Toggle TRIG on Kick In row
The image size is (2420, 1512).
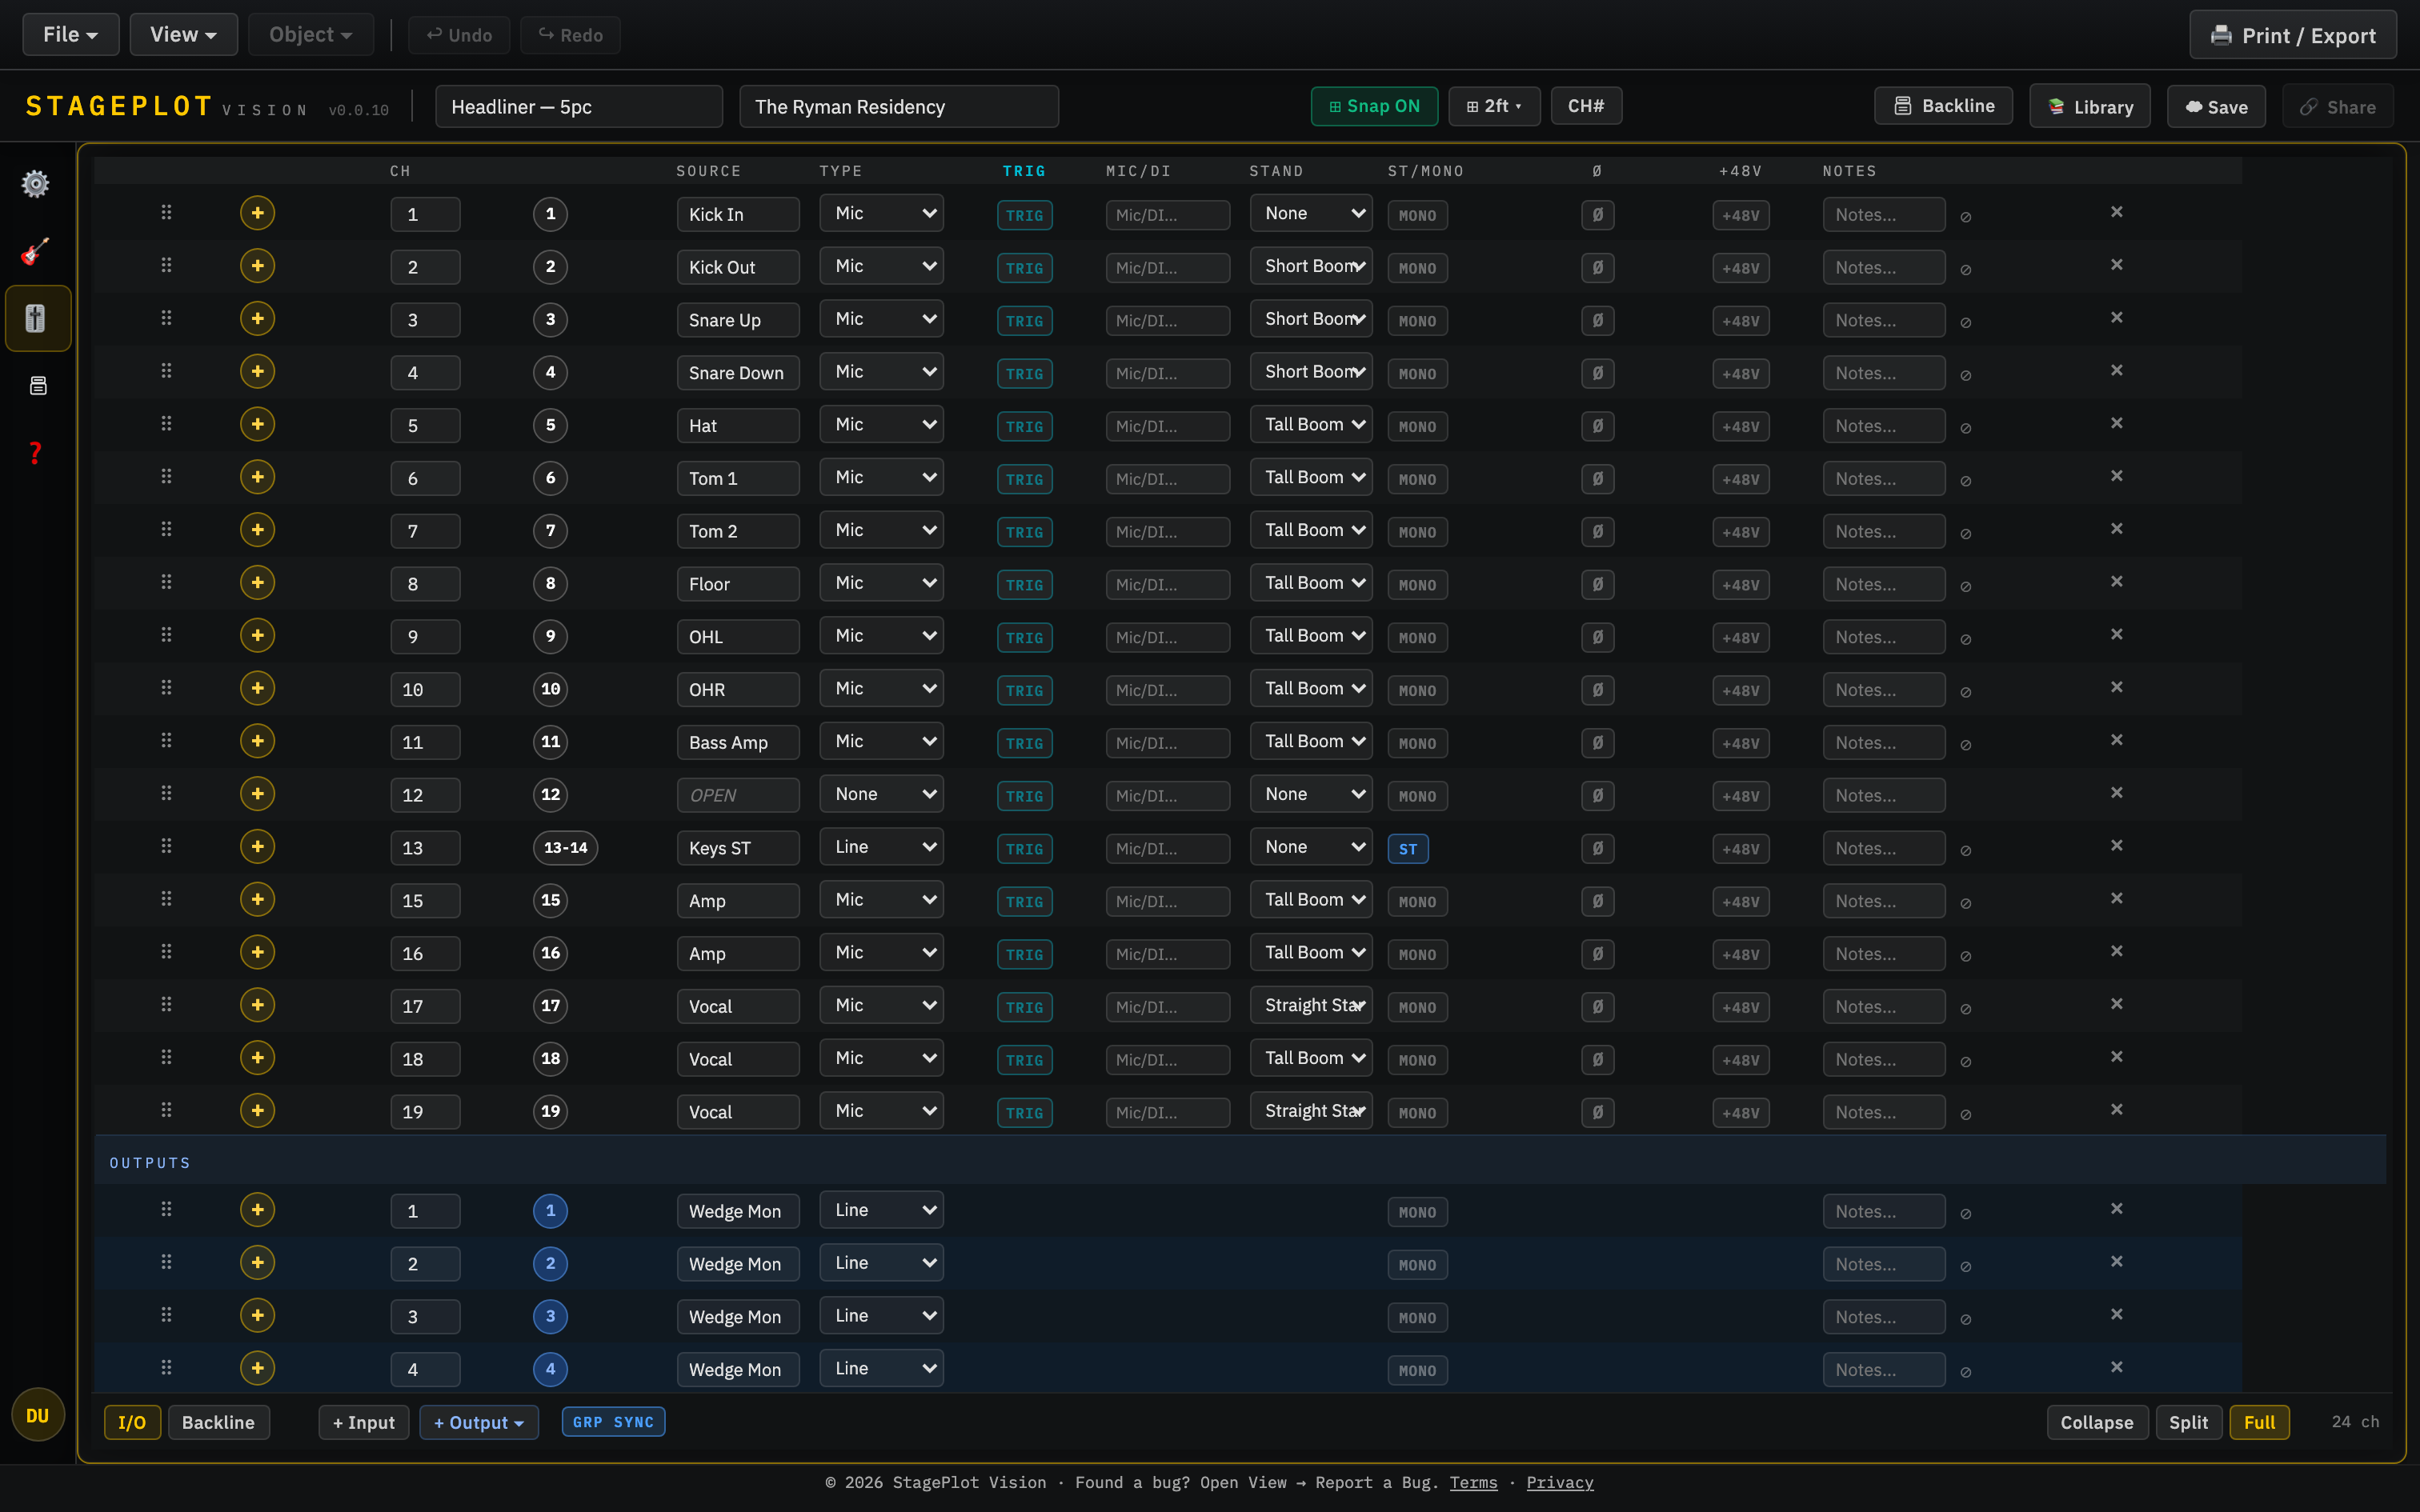(x=1024, y=215)
